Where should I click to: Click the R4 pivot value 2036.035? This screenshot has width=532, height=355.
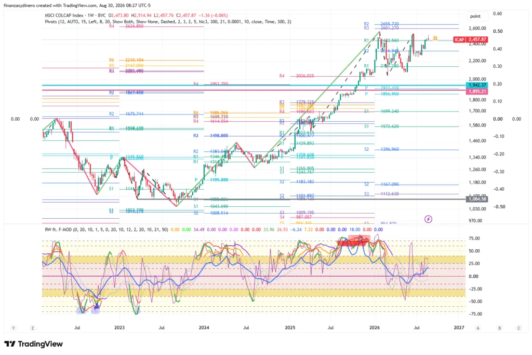pos(305,76)
